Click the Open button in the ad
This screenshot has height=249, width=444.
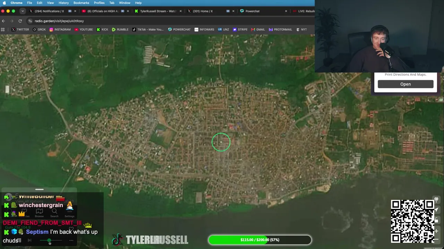click(x=405, y=84)
